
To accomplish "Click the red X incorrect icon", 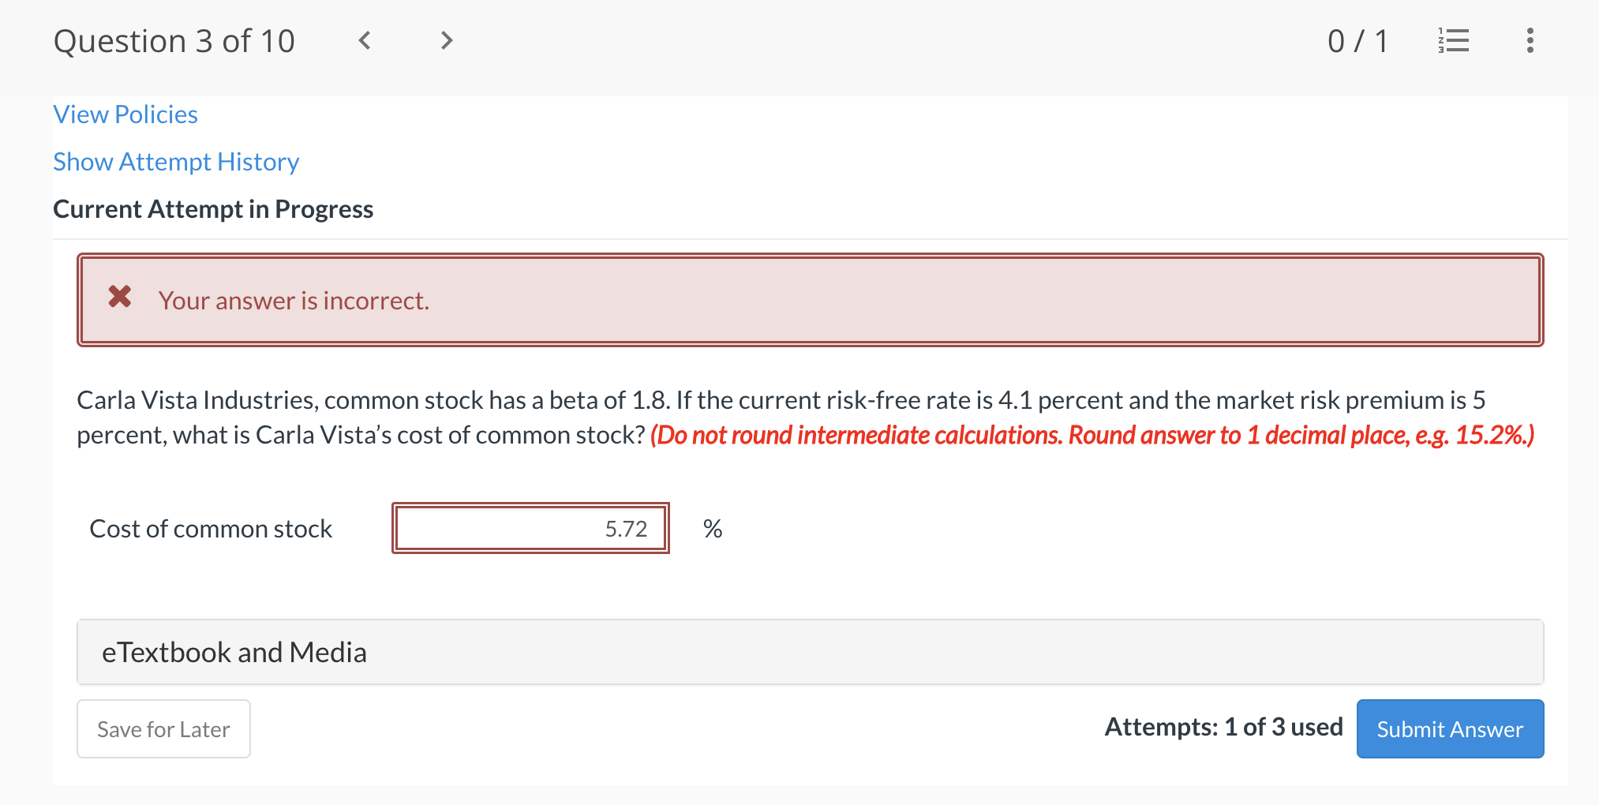I will (x=119, y=298).
